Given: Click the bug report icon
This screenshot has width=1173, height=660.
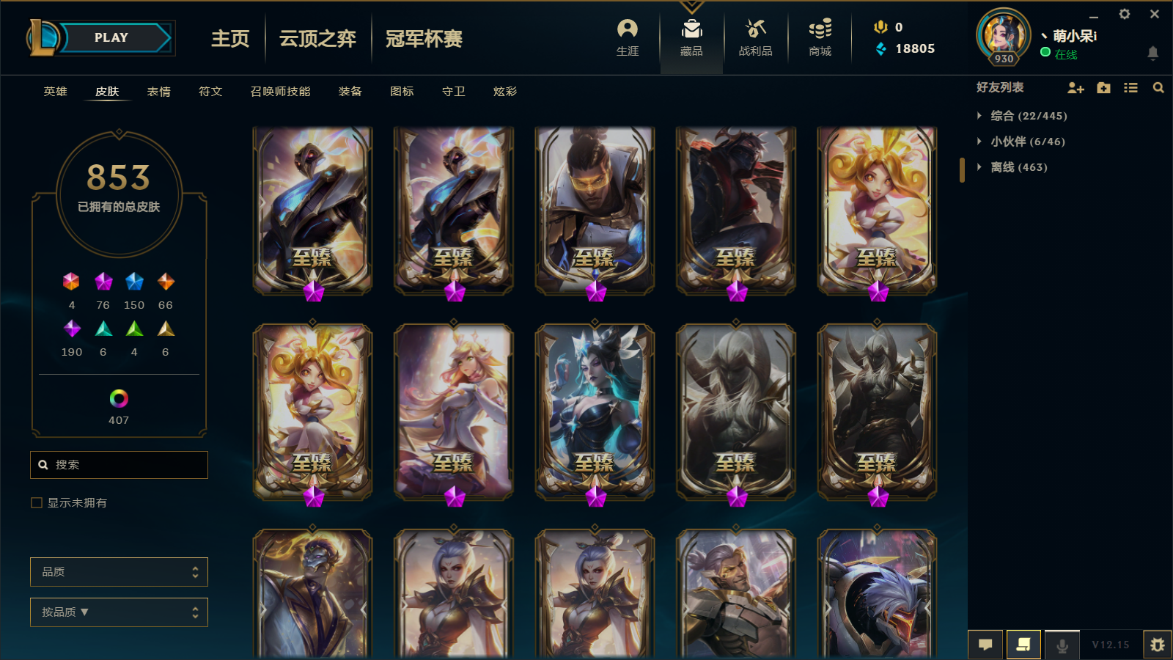Looking at the screenshot, I should point(1158,645).
